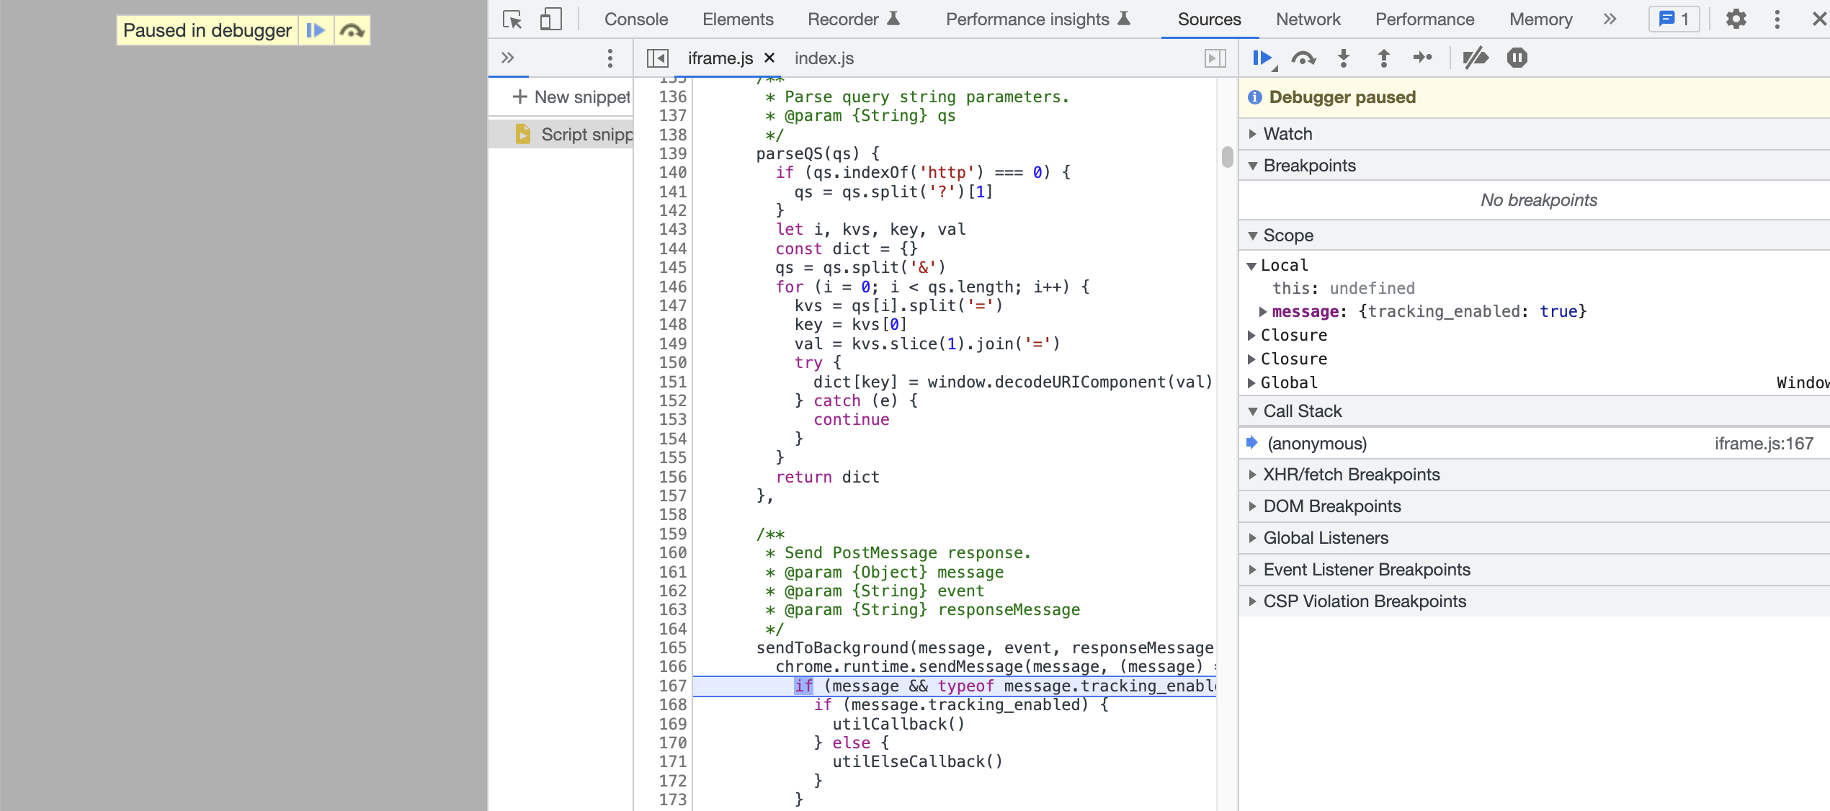Toggle pause on exceptions
This screenshot has height=811, width=1830.
coord(1517,58)
